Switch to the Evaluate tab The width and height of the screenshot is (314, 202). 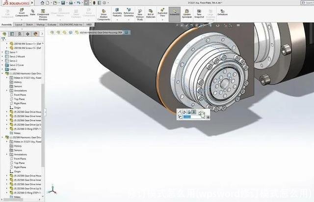[52, 24]
